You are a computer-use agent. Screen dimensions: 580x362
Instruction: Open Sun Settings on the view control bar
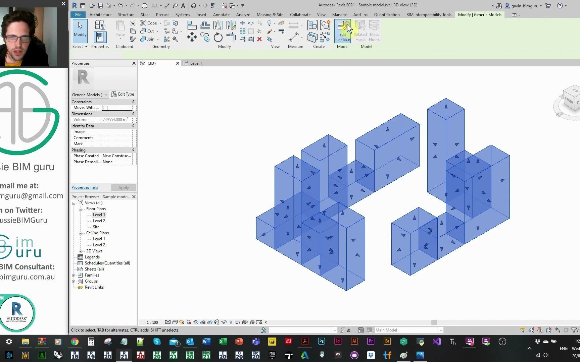click(x=181, y=322)
